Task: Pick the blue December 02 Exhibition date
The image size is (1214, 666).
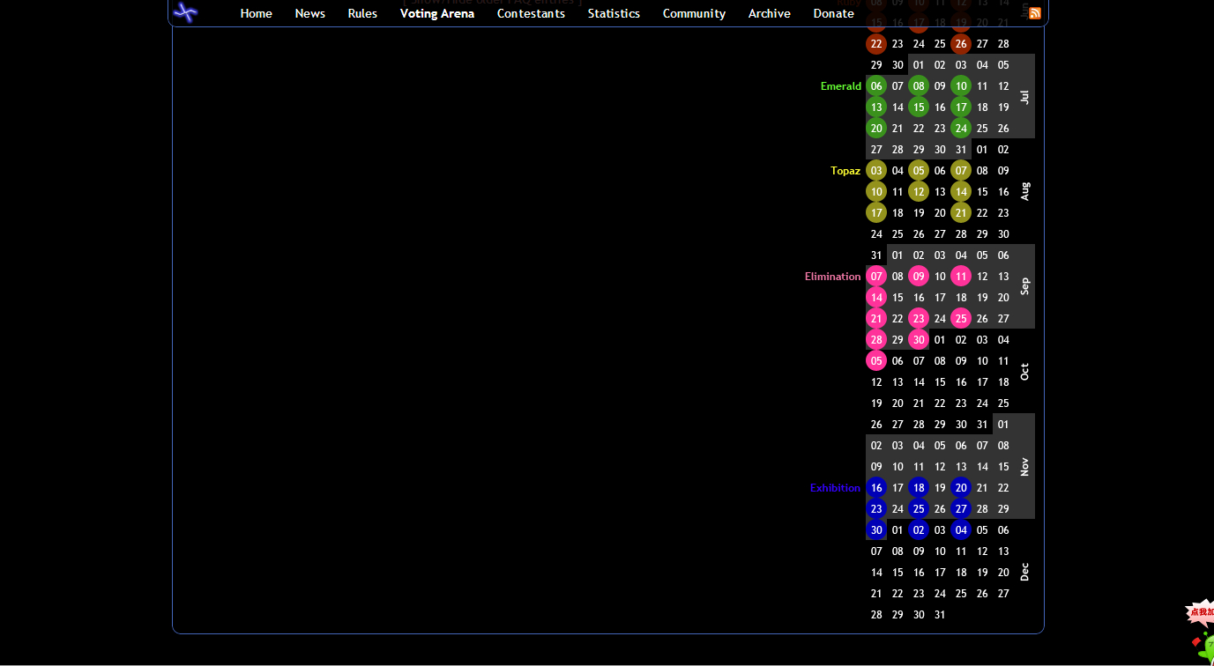Action: pos(919,530)
